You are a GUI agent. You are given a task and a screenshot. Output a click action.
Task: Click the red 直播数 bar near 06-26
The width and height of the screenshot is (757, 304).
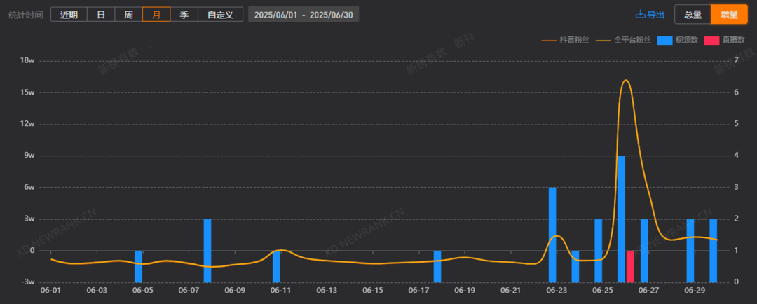(630, 266)
